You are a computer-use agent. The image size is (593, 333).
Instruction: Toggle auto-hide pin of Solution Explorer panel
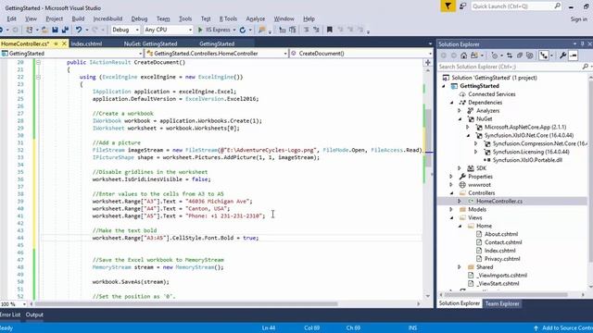[x=583, y=44]
